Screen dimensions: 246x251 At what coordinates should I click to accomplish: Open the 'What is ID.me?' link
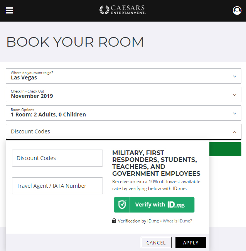[177, 221]
